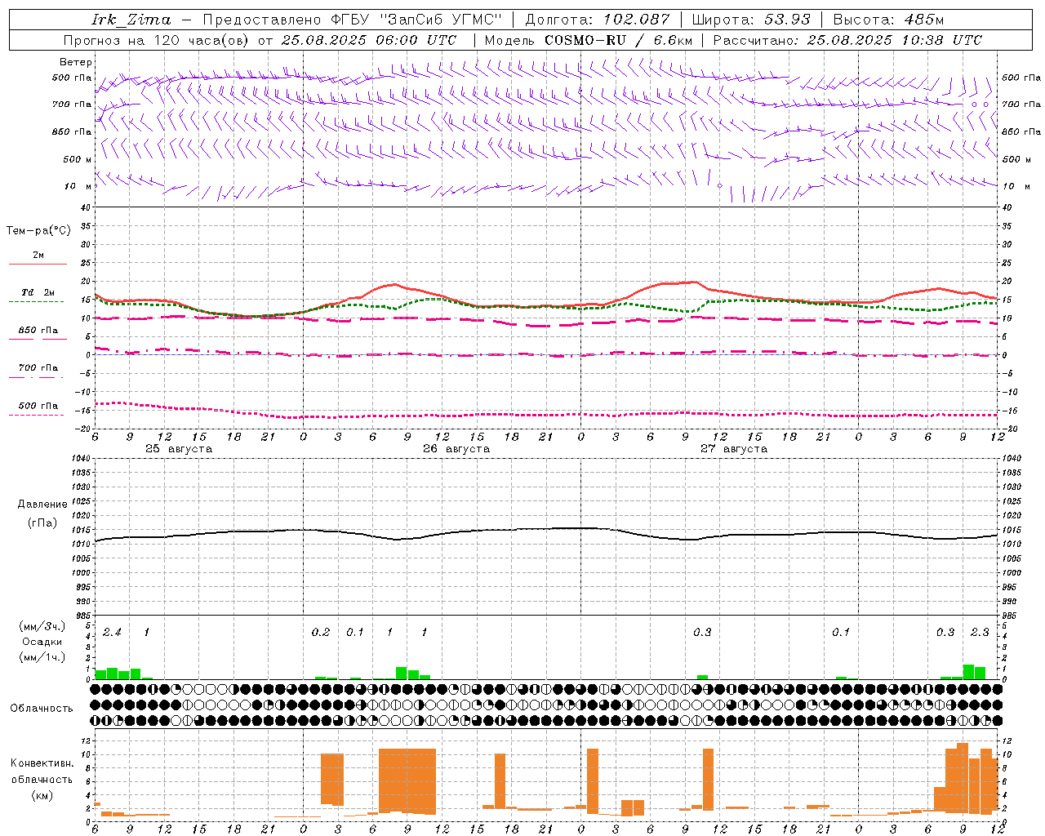Image resolution: width=1045 pixels, height=836 pixels.
Task: Click the "Конвективн." convective cloud panel label
Action: coord(42,763)
